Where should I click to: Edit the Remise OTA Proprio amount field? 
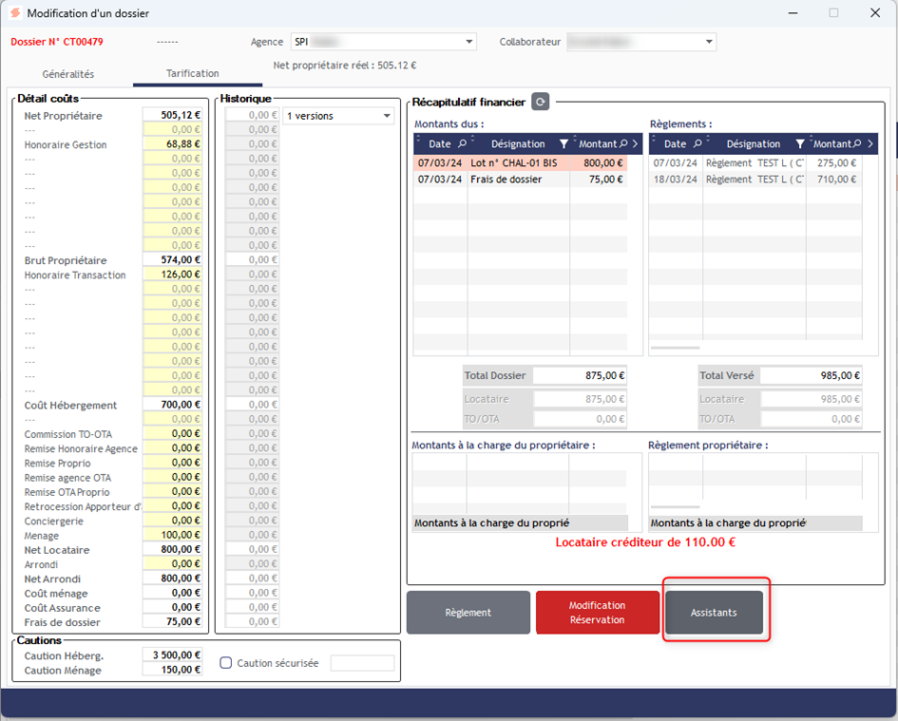(172, 491)
